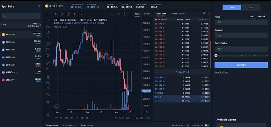The image size is (271, 127).
Task: Select the trend line drawing tool
Action: (48, 20)
